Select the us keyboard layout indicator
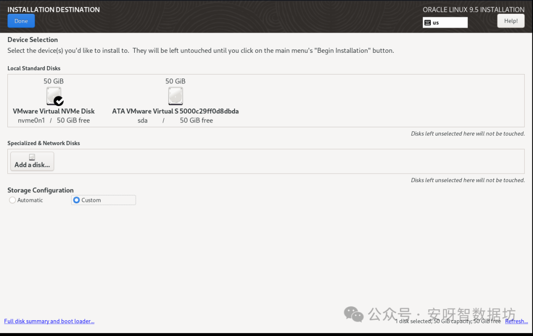533x336 pixels. pyautogui.click(x=445, y=22)
